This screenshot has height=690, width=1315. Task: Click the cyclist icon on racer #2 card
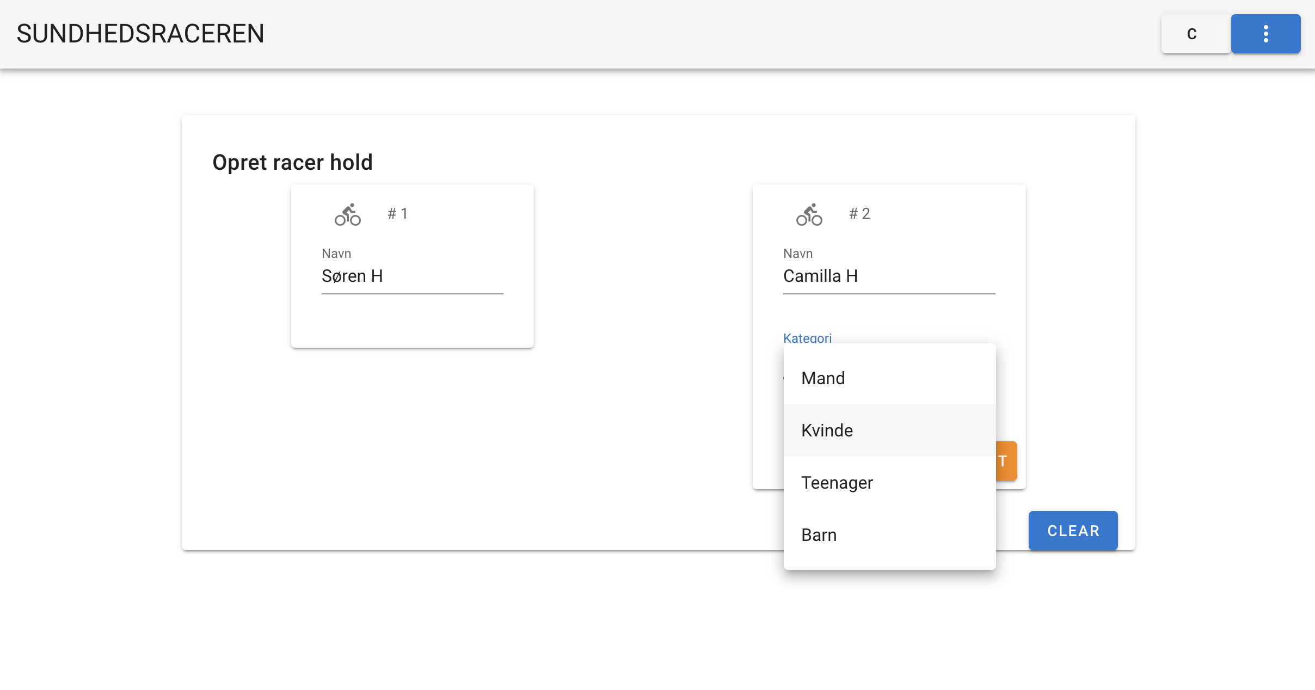click(x=809, y=214)
